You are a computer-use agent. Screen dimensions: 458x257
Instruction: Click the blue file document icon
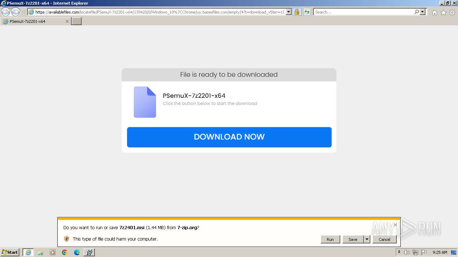click(145, 102)
